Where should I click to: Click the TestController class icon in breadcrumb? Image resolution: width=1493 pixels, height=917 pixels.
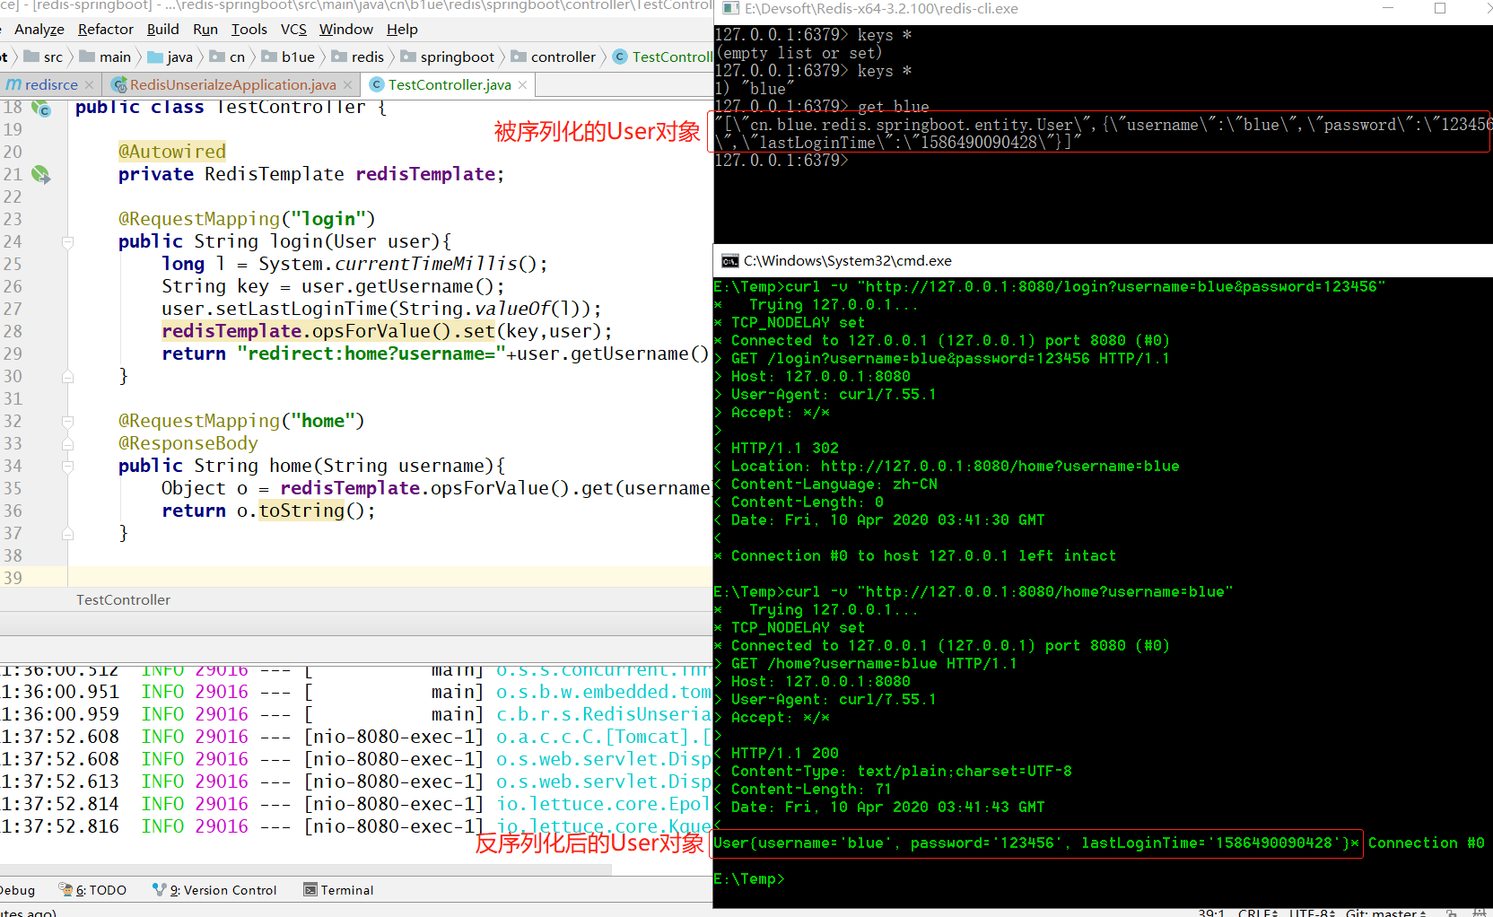(620, 57)
